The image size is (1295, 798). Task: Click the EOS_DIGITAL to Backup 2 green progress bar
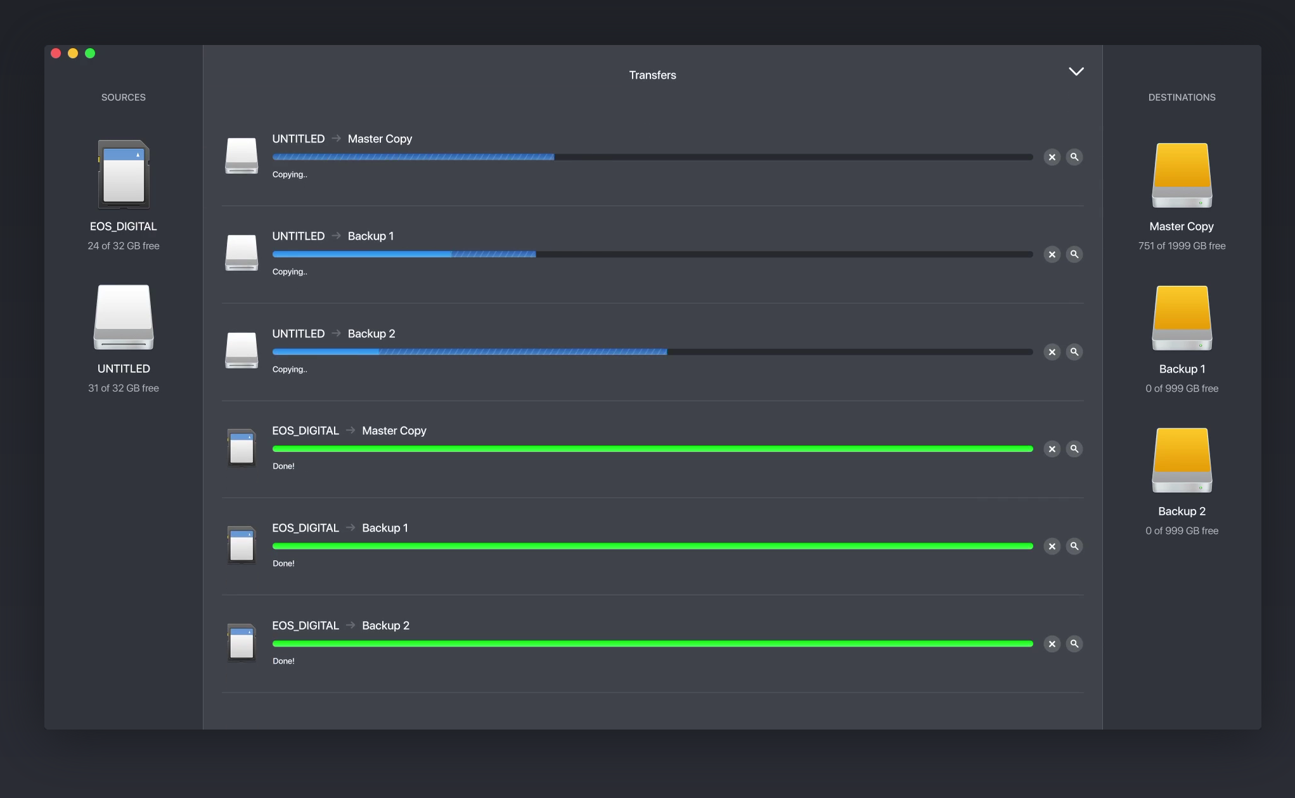pyautogui.click(x=652, y=644)
